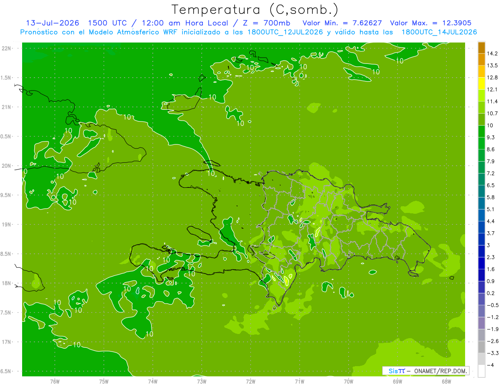
Task: Click the '-1.2' color scale label
Action: point(493,317)
